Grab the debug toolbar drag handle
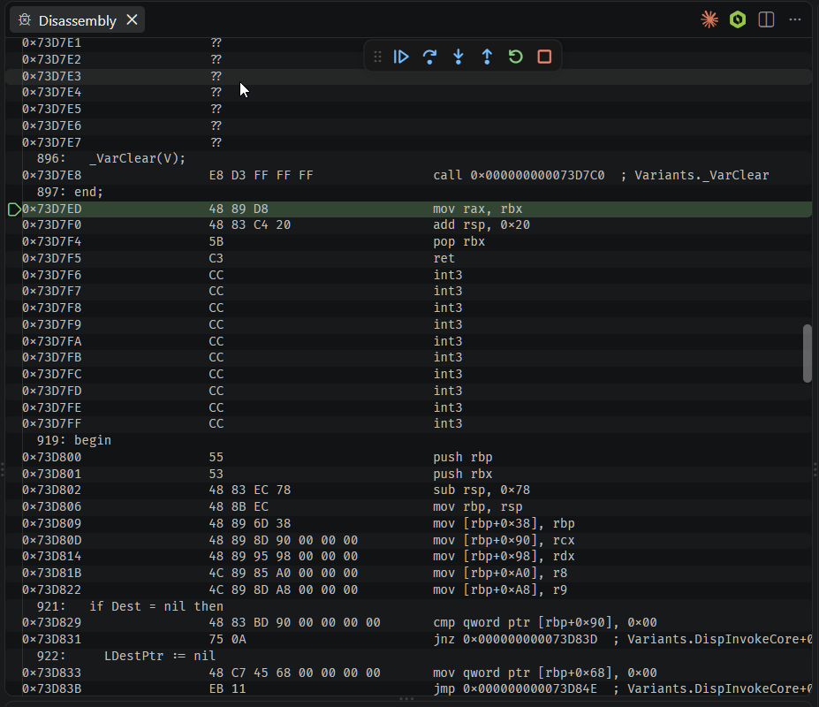 [x=377, y=57]
